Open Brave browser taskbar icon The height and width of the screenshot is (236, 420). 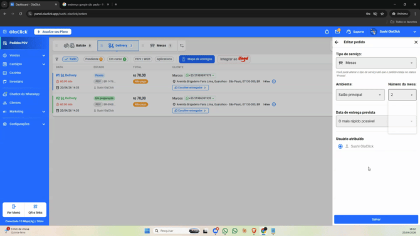point(254,231)
